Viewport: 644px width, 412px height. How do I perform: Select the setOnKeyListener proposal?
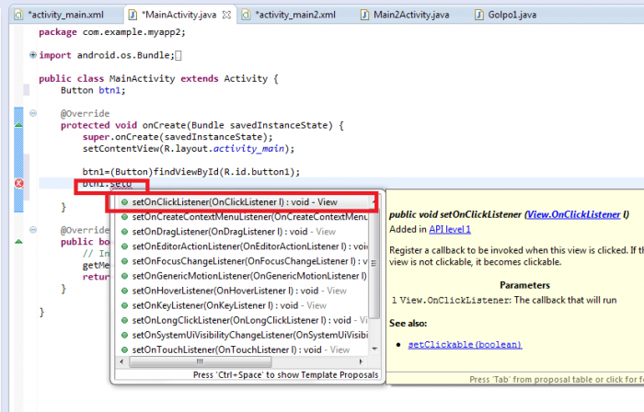[243, 305]
